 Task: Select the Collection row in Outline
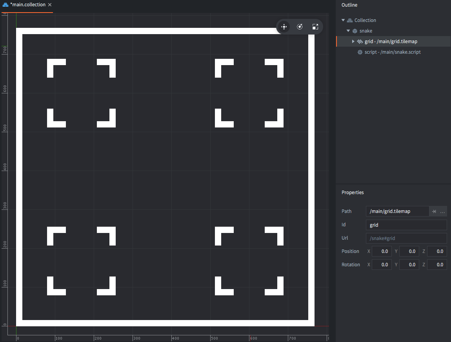393,20
